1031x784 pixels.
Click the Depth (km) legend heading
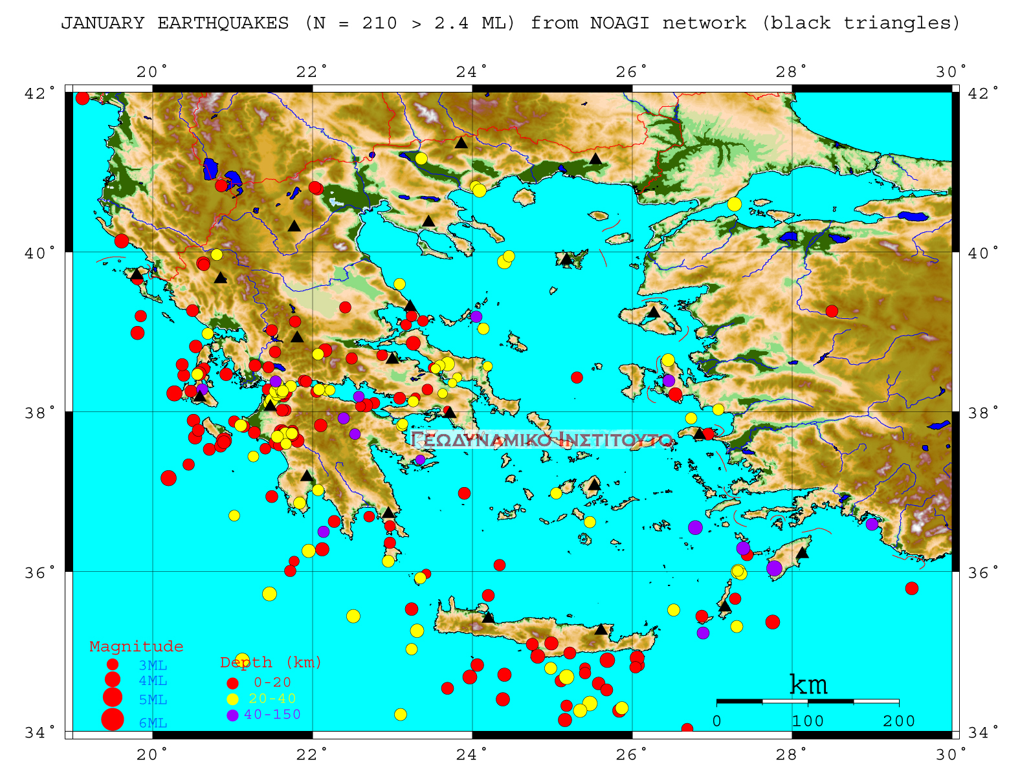(x=271, y=662)
